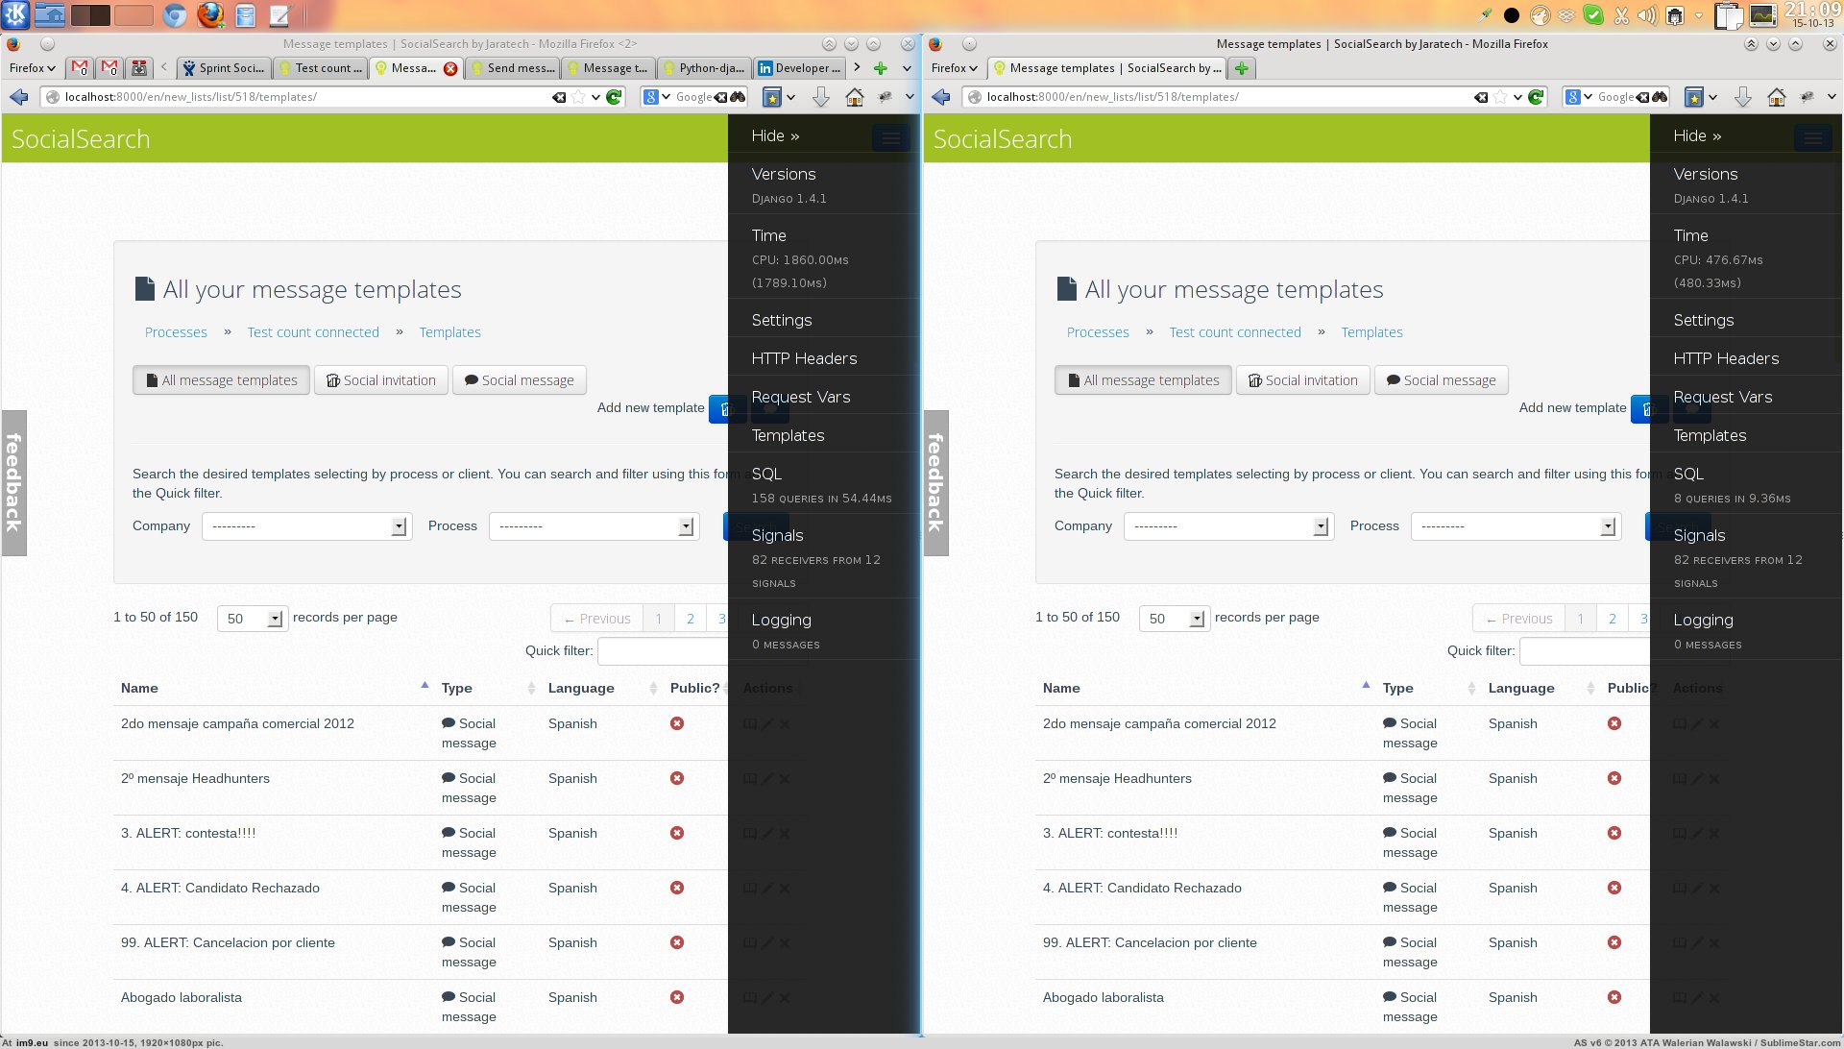Switch to the 'Test count ...' tab
The width and height of the screenshot is (1844, 1049).
coord(320,68)
